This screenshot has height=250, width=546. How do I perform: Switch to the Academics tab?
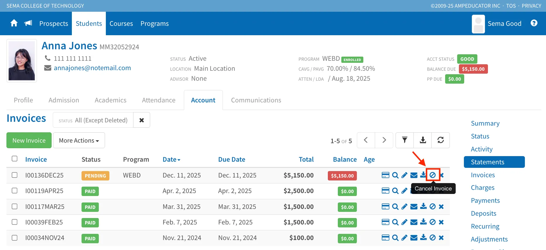[111, 100]
